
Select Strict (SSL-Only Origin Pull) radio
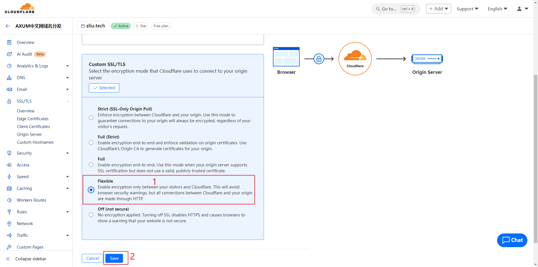pos(91,118)
